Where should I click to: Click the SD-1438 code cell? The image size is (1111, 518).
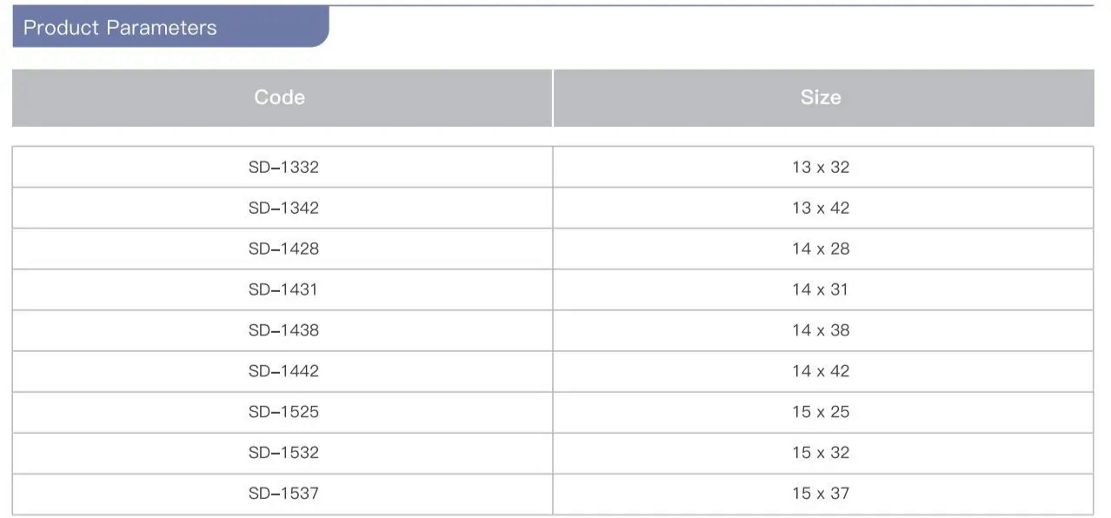click(283, 330)
